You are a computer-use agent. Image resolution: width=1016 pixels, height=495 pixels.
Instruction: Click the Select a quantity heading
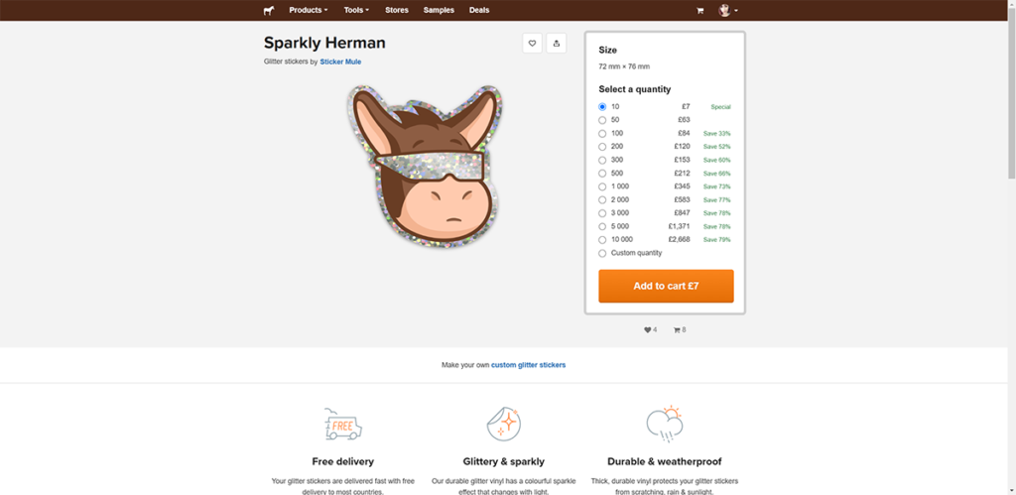point(635,89)
